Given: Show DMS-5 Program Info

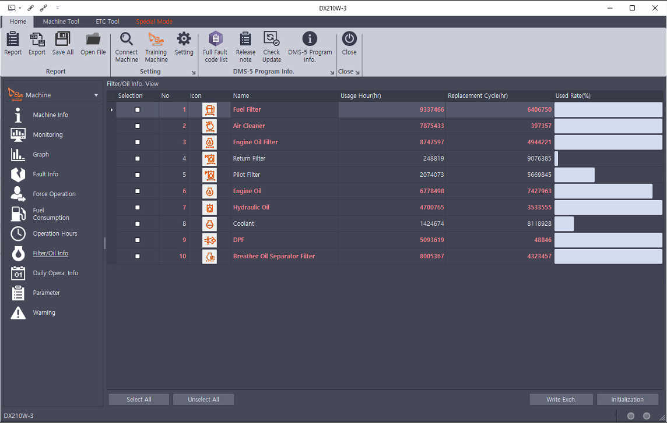Looking at the screenshot, I should click(x=310, y=47).
